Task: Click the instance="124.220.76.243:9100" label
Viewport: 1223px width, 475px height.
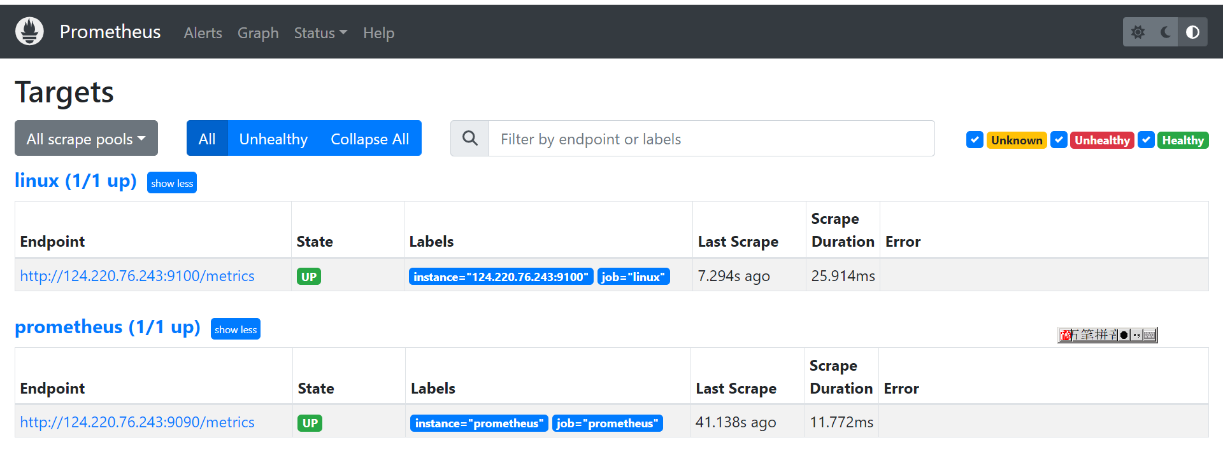Action: 501,277
